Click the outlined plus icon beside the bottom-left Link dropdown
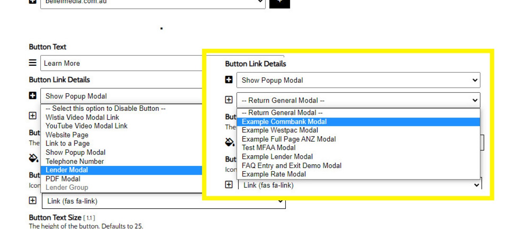Screen dimensions: 508x229 pyautogui.click(x=33, y=201)
